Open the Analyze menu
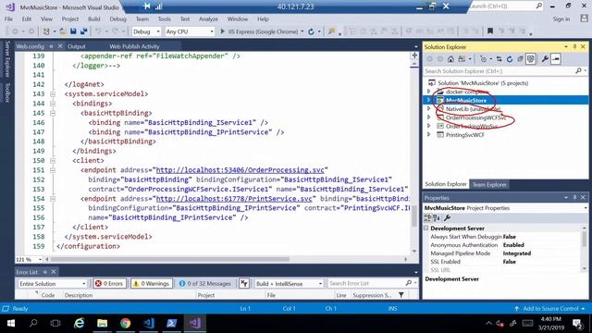 [x=208, y=18]
